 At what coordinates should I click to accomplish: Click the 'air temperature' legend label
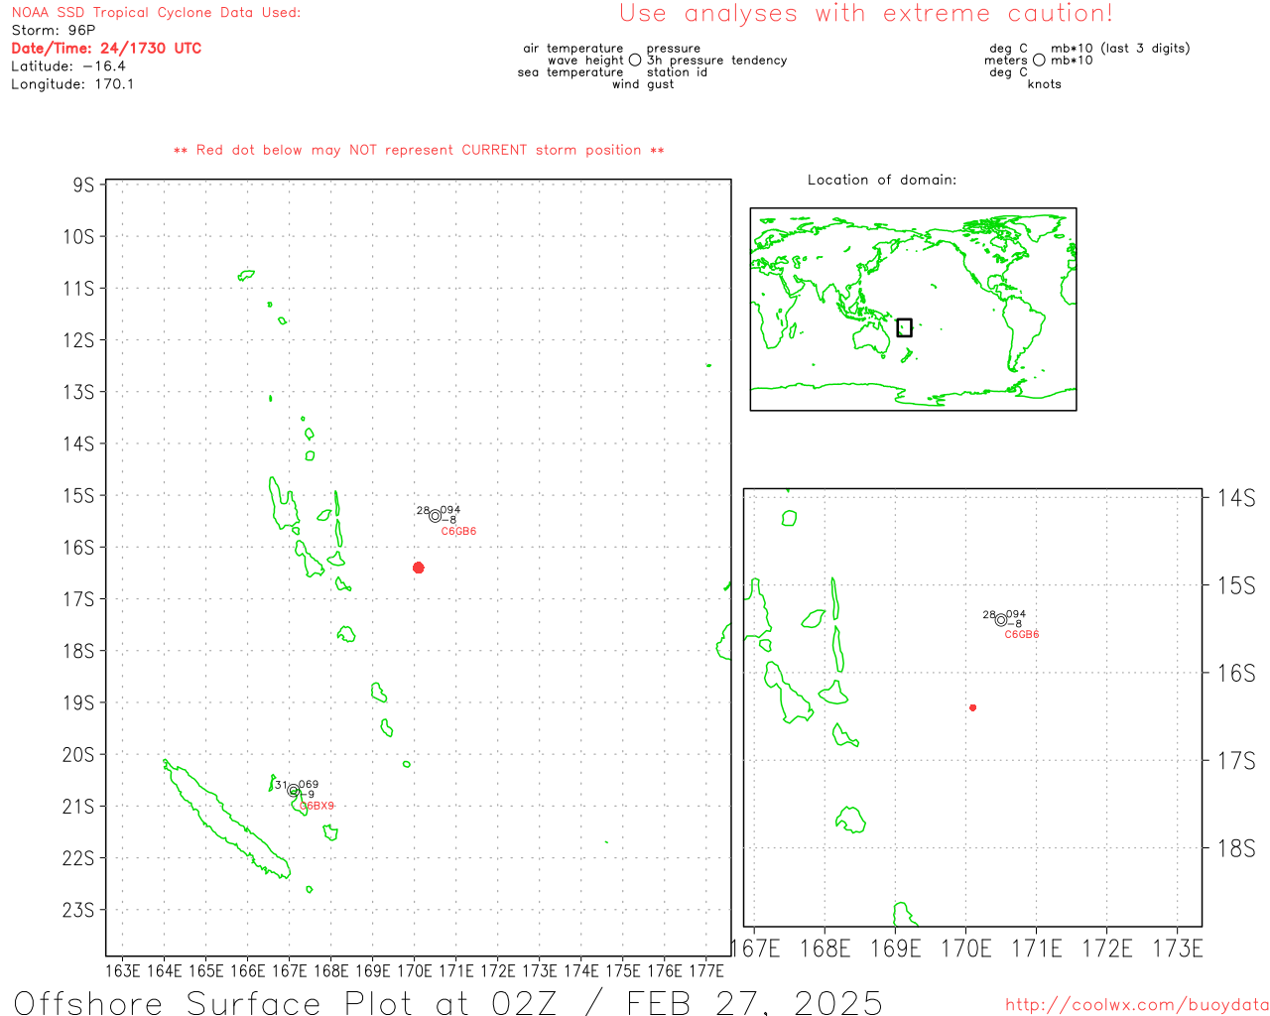click(573, 49)
